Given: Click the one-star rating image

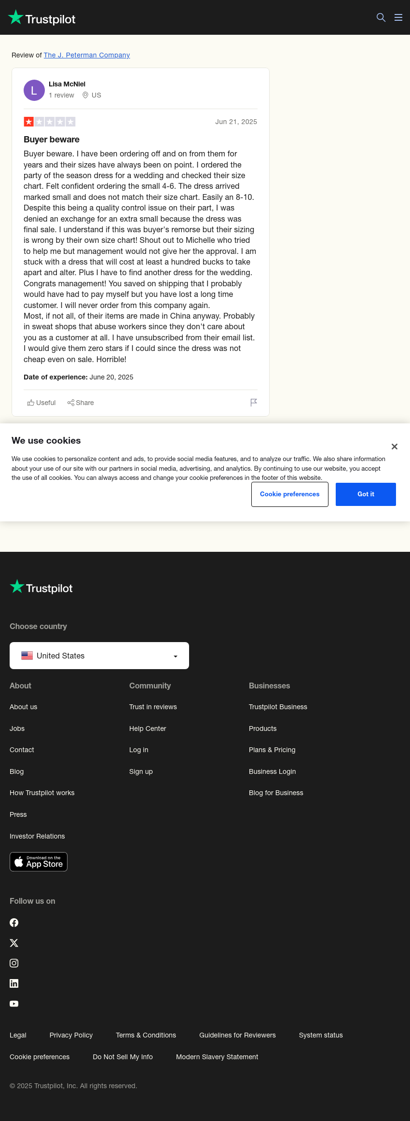Looking at the screenshot, I should (50, 122).
